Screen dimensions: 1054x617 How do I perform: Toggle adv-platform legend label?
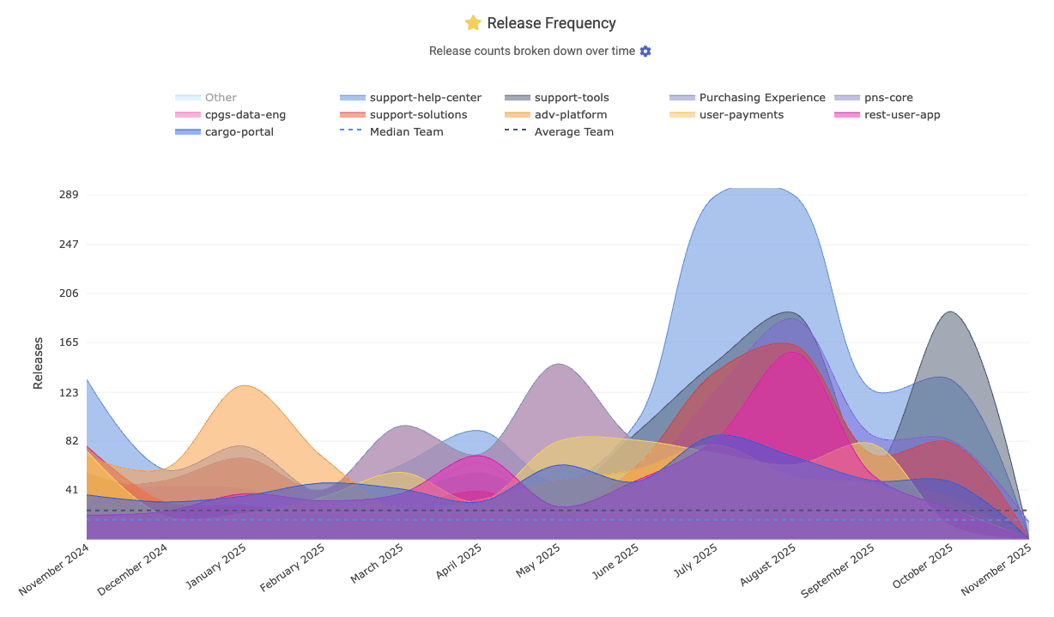(570, 115)
